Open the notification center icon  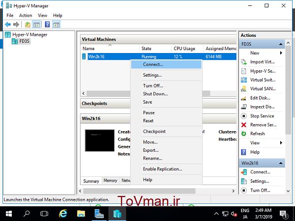(x=283, y=214)
